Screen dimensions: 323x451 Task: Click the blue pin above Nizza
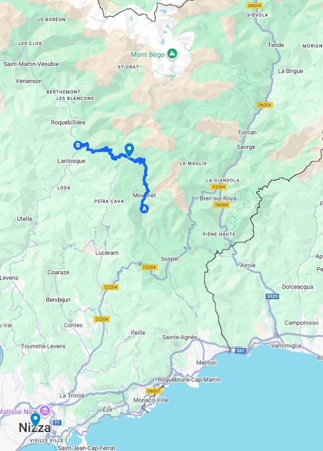click(x=35, y=420)
